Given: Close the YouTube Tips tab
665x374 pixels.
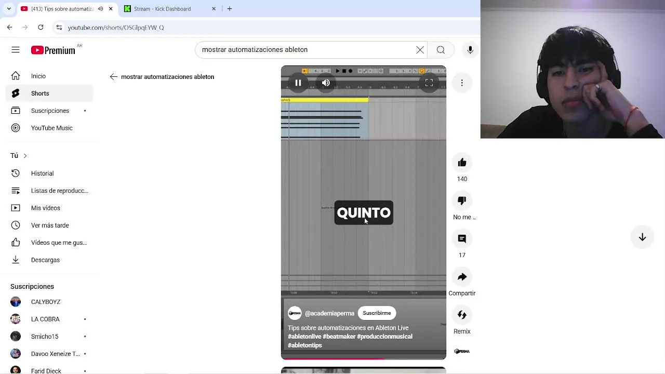Looking at the screenshot, I should (x=111, y=9).
